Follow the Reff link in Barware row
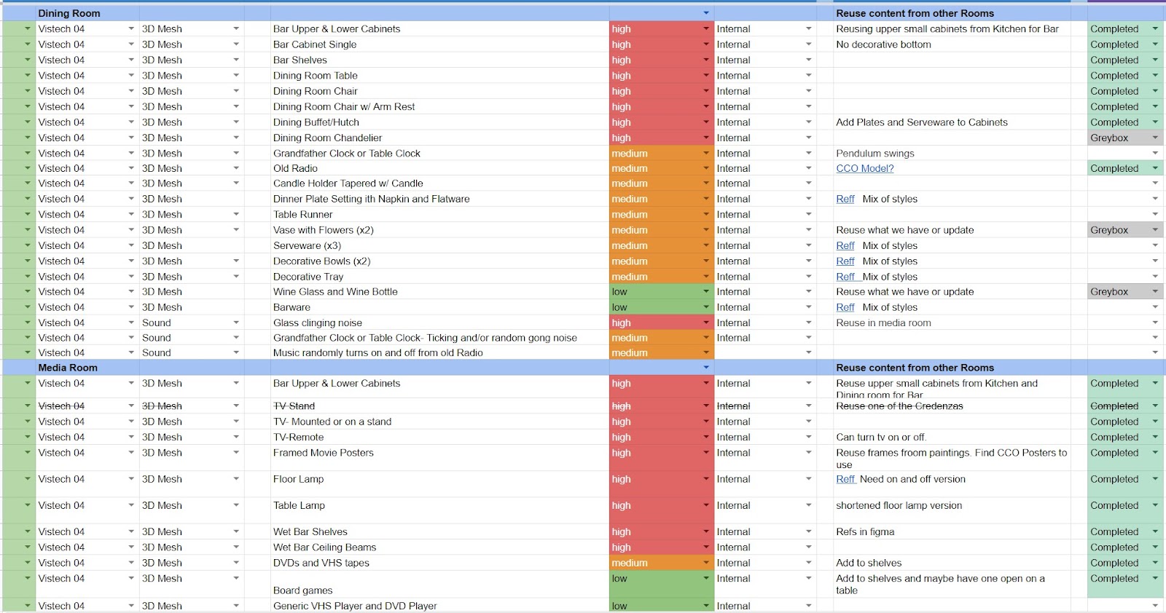The width and height of the screenshot is (1166, 613). 845,307
